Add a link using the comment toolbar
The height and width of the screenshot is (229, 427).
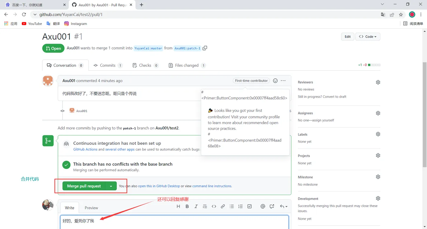pos(223,206)
